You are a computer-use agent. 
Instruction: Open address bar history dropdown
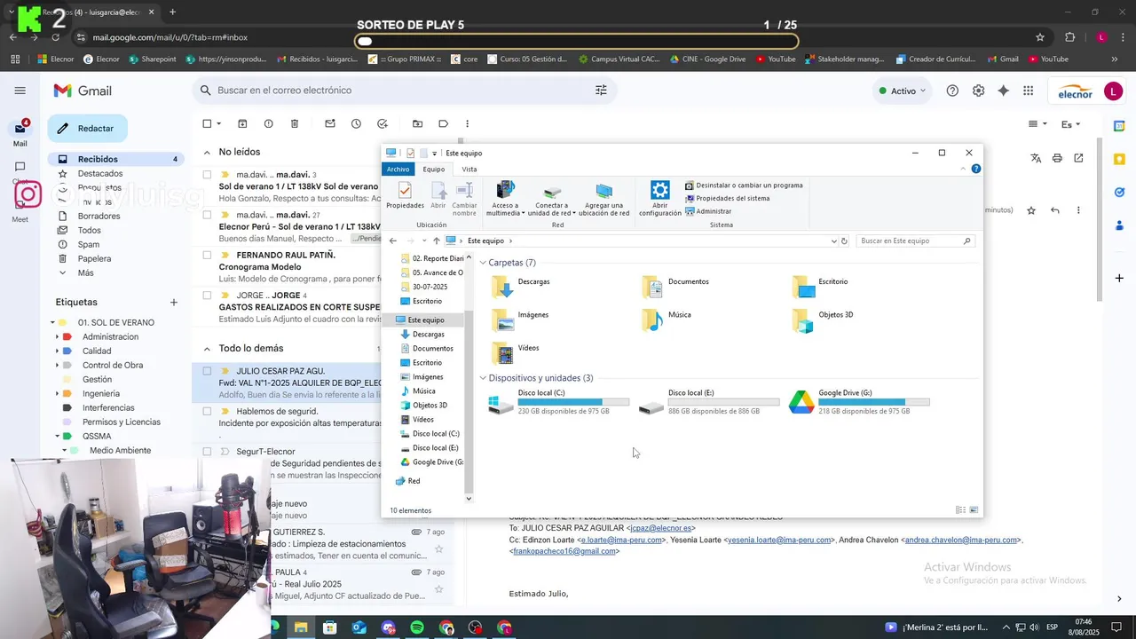coord(833,241)
